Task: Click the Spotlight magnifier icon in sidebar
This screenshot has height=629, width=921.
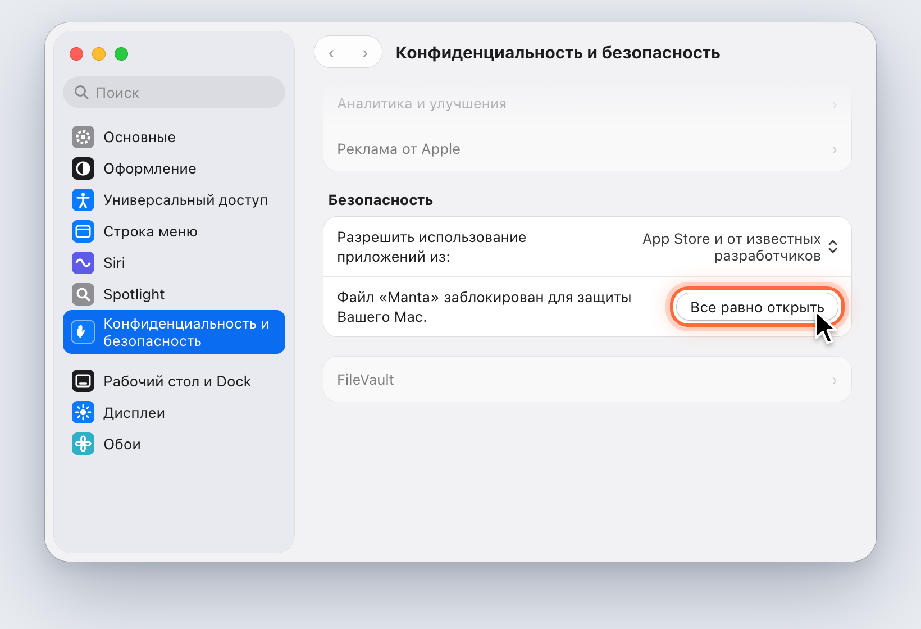Action: tap(83, 294)
